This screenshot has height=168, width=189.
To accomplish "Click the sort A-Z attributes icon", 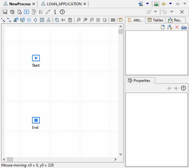I will pyautogui.click(x=170, y=27).
